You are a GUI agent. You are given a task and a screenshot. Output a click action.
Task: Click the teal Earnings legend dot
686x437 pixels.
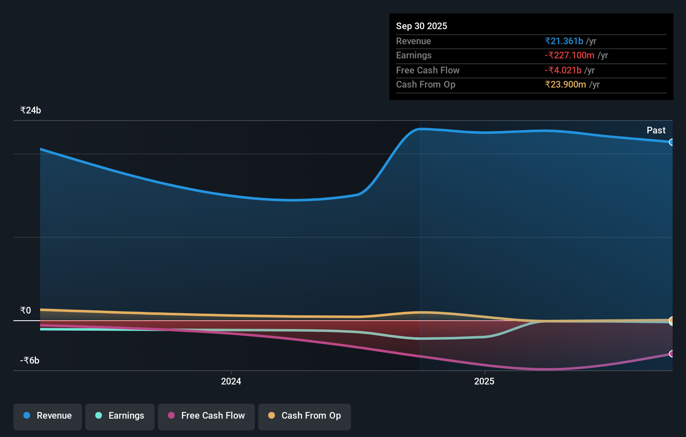pyautogui.click(x=98, y=415)
